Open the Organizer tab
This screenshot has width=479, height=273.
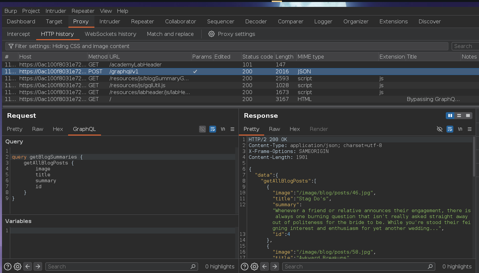point(356,21)
